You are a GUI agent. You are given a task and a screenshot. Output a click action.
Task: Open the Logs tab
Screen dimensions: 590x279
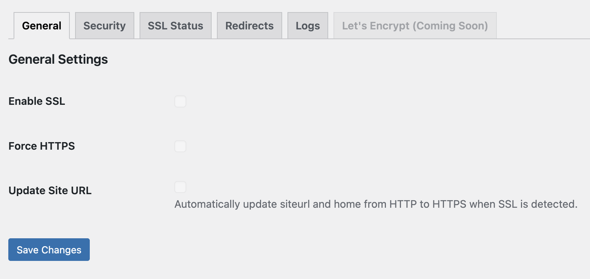pyautogui.click(x=308, y=25)
